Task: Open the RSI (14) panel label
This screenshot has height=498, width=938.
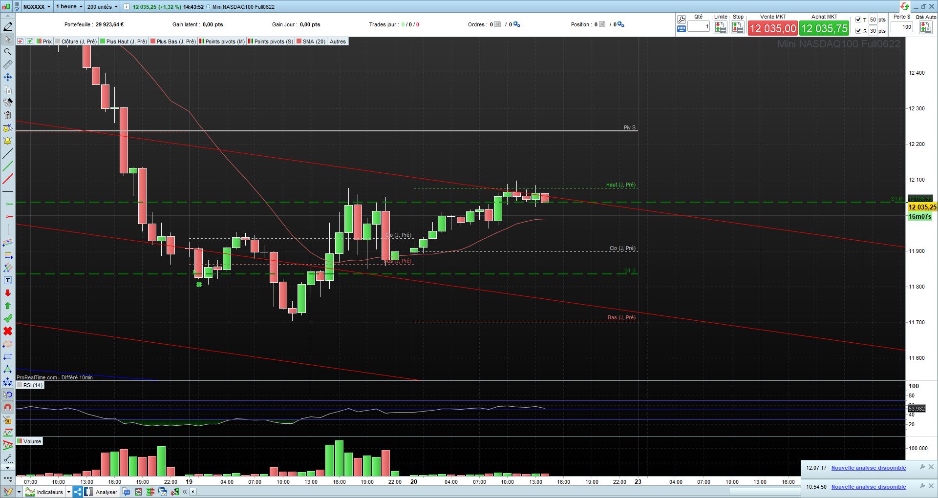Action: [30, 385]
